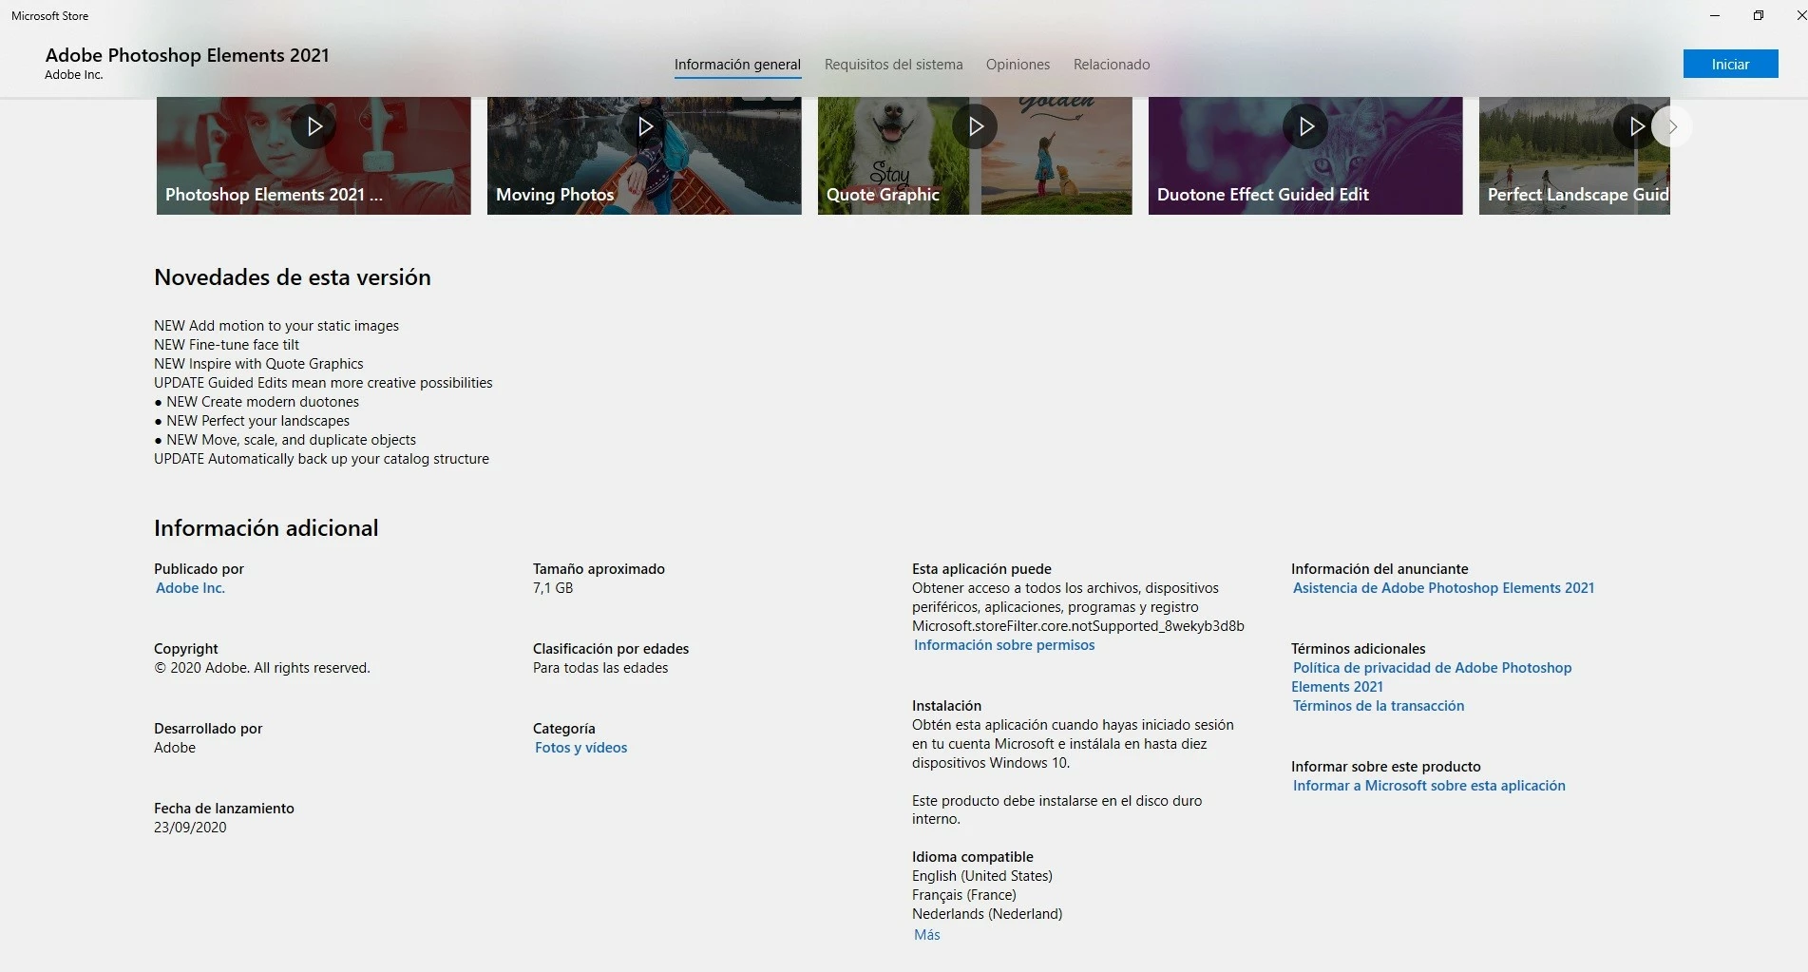Show next videos with the carousel arrow
This screenshot has width=1808, height=972.
point(1673,126)
